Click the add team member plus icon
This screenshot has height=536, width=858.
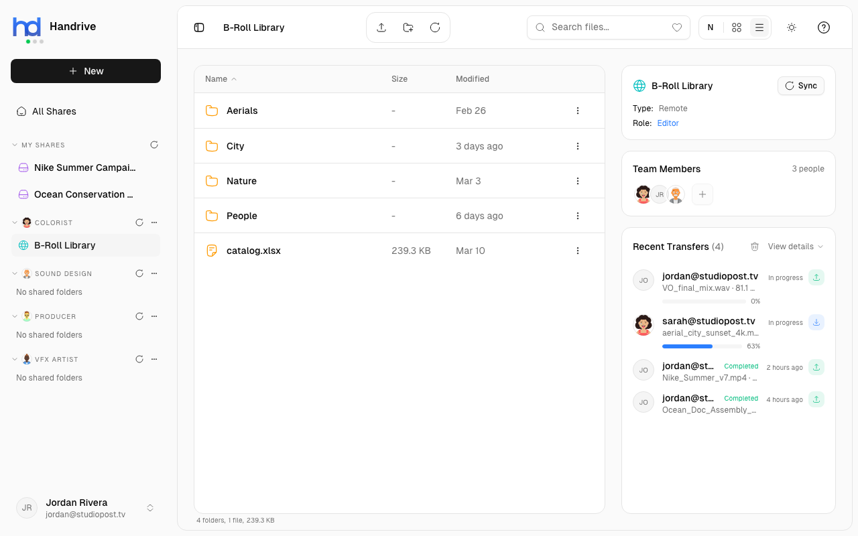coord(702,194)
